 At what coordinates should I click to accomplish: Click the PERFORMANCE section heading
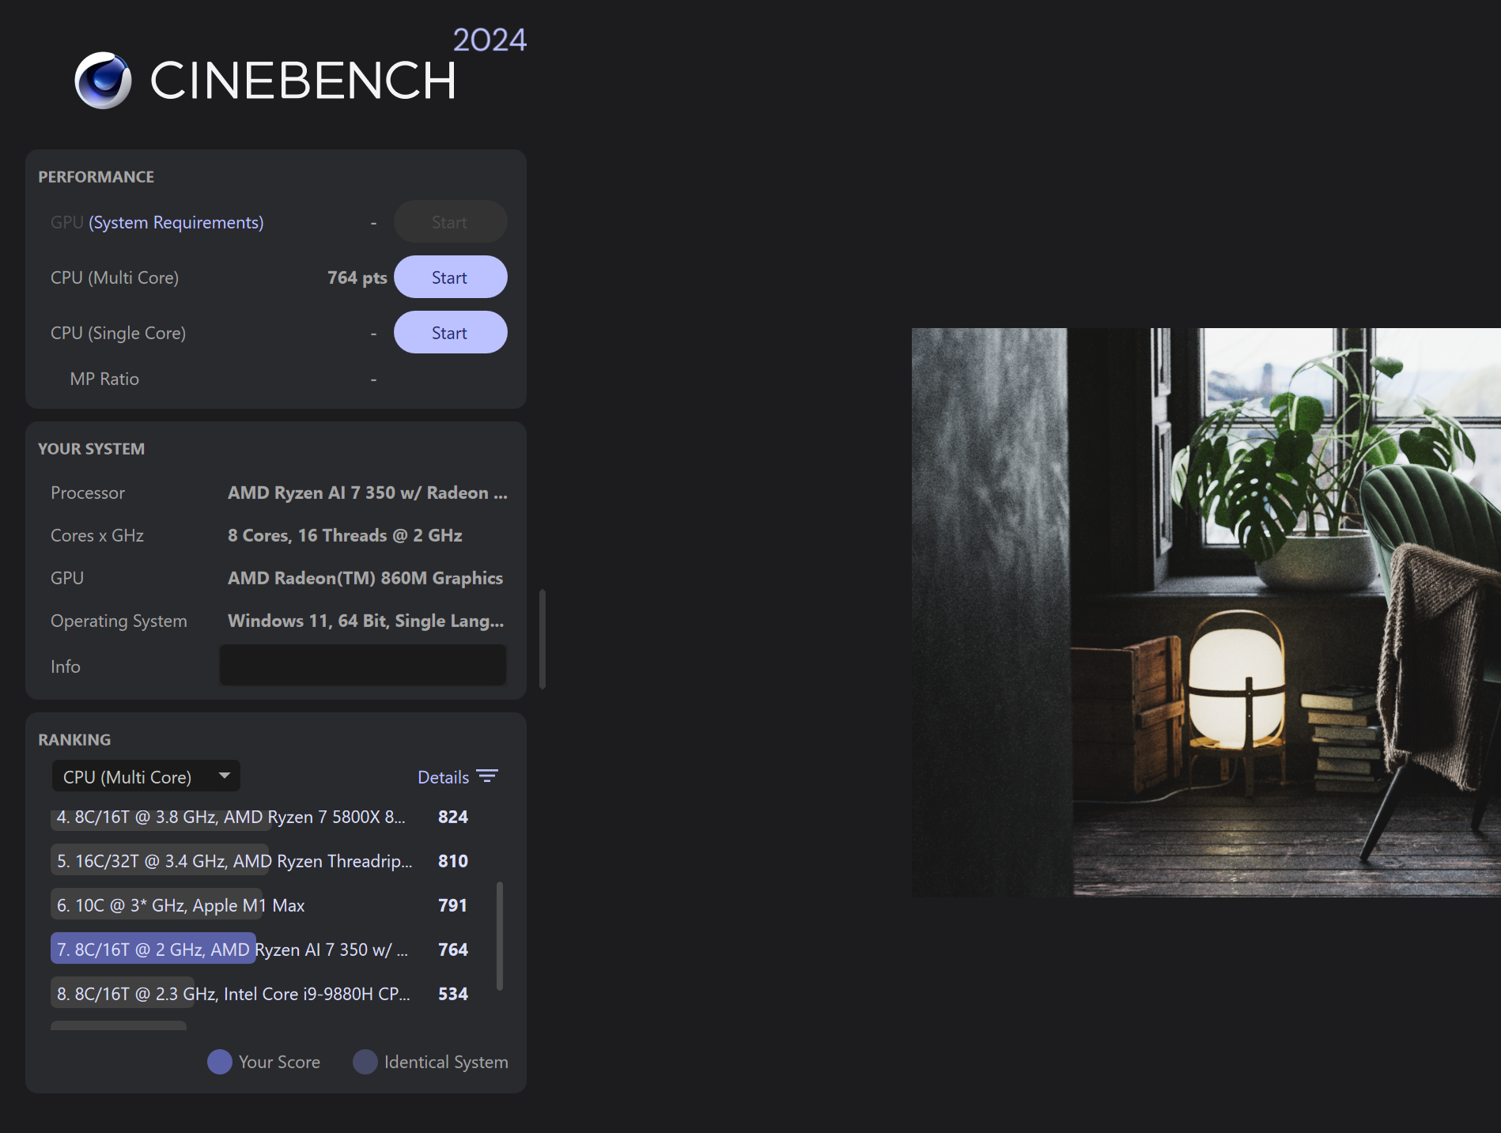coord(96,177)
